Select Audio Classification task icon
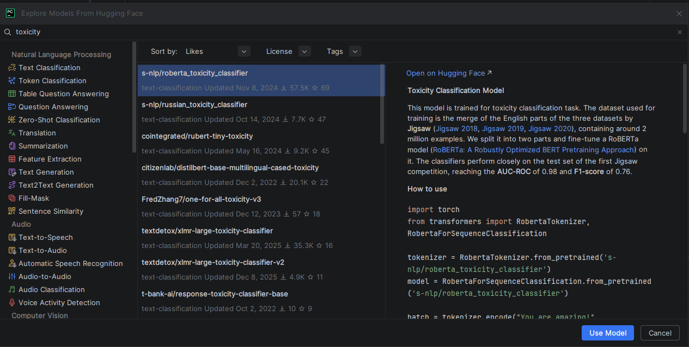 [12, 289]
